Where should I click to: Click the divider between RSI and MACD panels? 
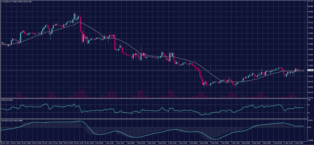point(153,118)
